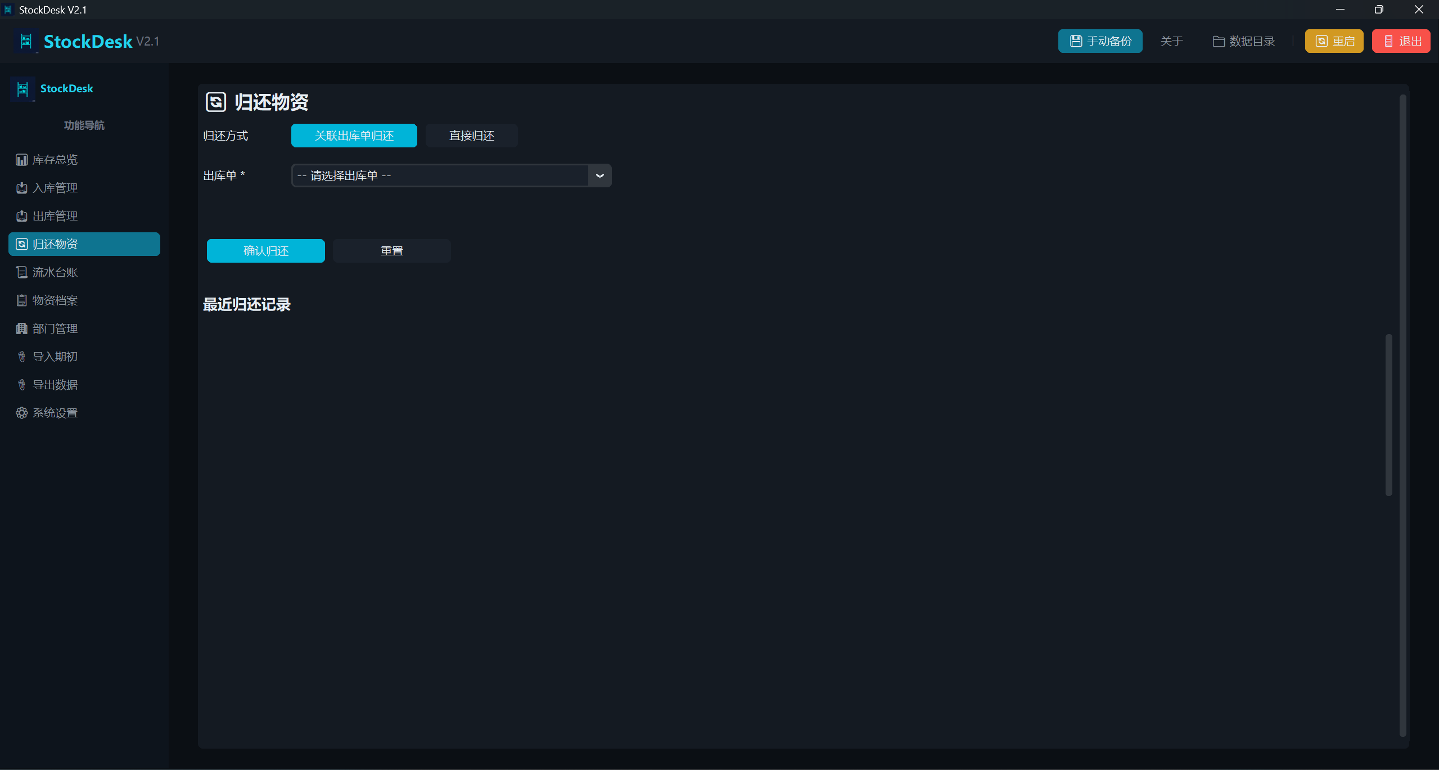Click the 导出数据 export icon

coord(21,385)
